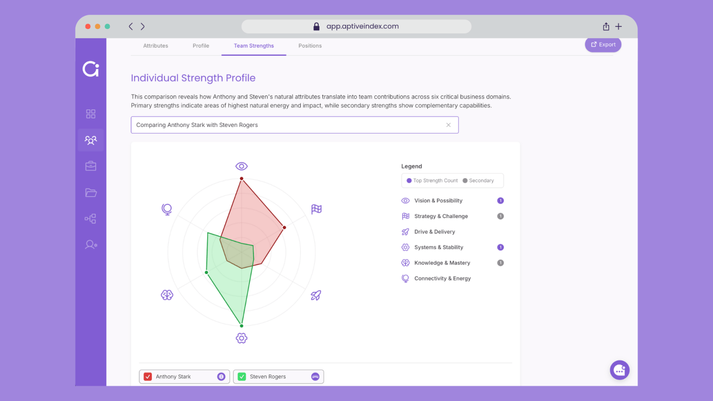This screenshot has width=713, height=401.
Task: Select Systems & Stability in the legend
Action: pyautogui.click(x=438, y=247)
